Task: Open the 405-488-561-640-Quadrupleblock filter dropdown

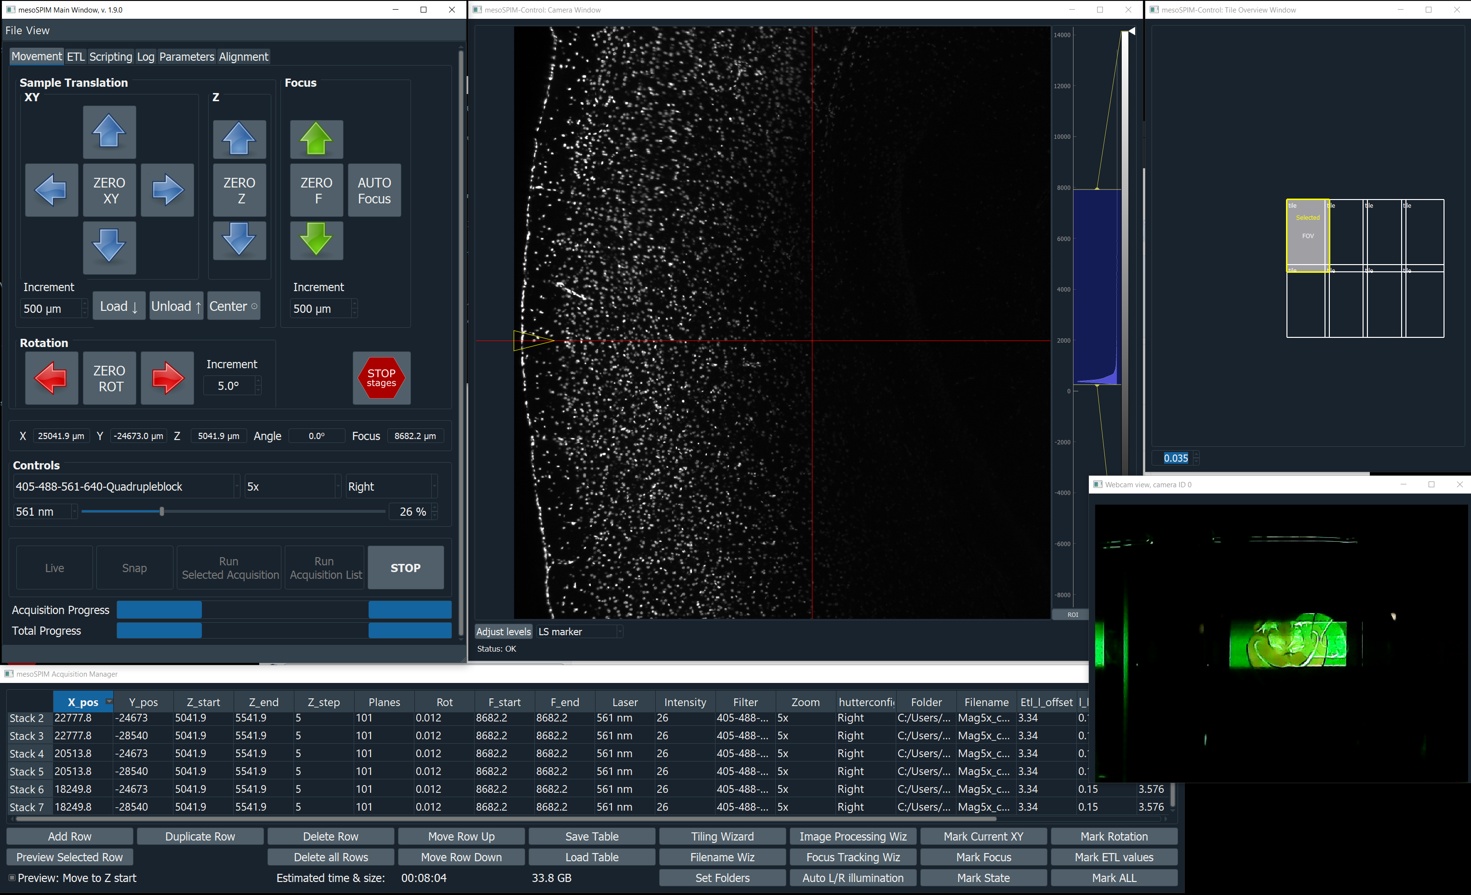Action: (127, 487)
